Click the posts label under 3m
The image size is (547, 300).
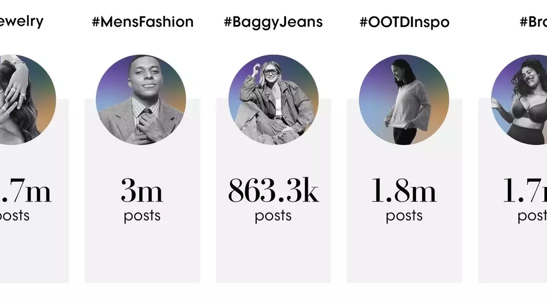142,216
